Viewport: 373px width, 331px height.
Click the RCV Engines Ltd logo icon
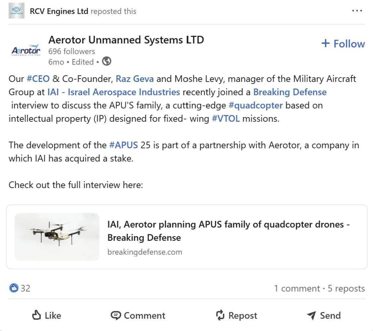(x=16, y=11)
